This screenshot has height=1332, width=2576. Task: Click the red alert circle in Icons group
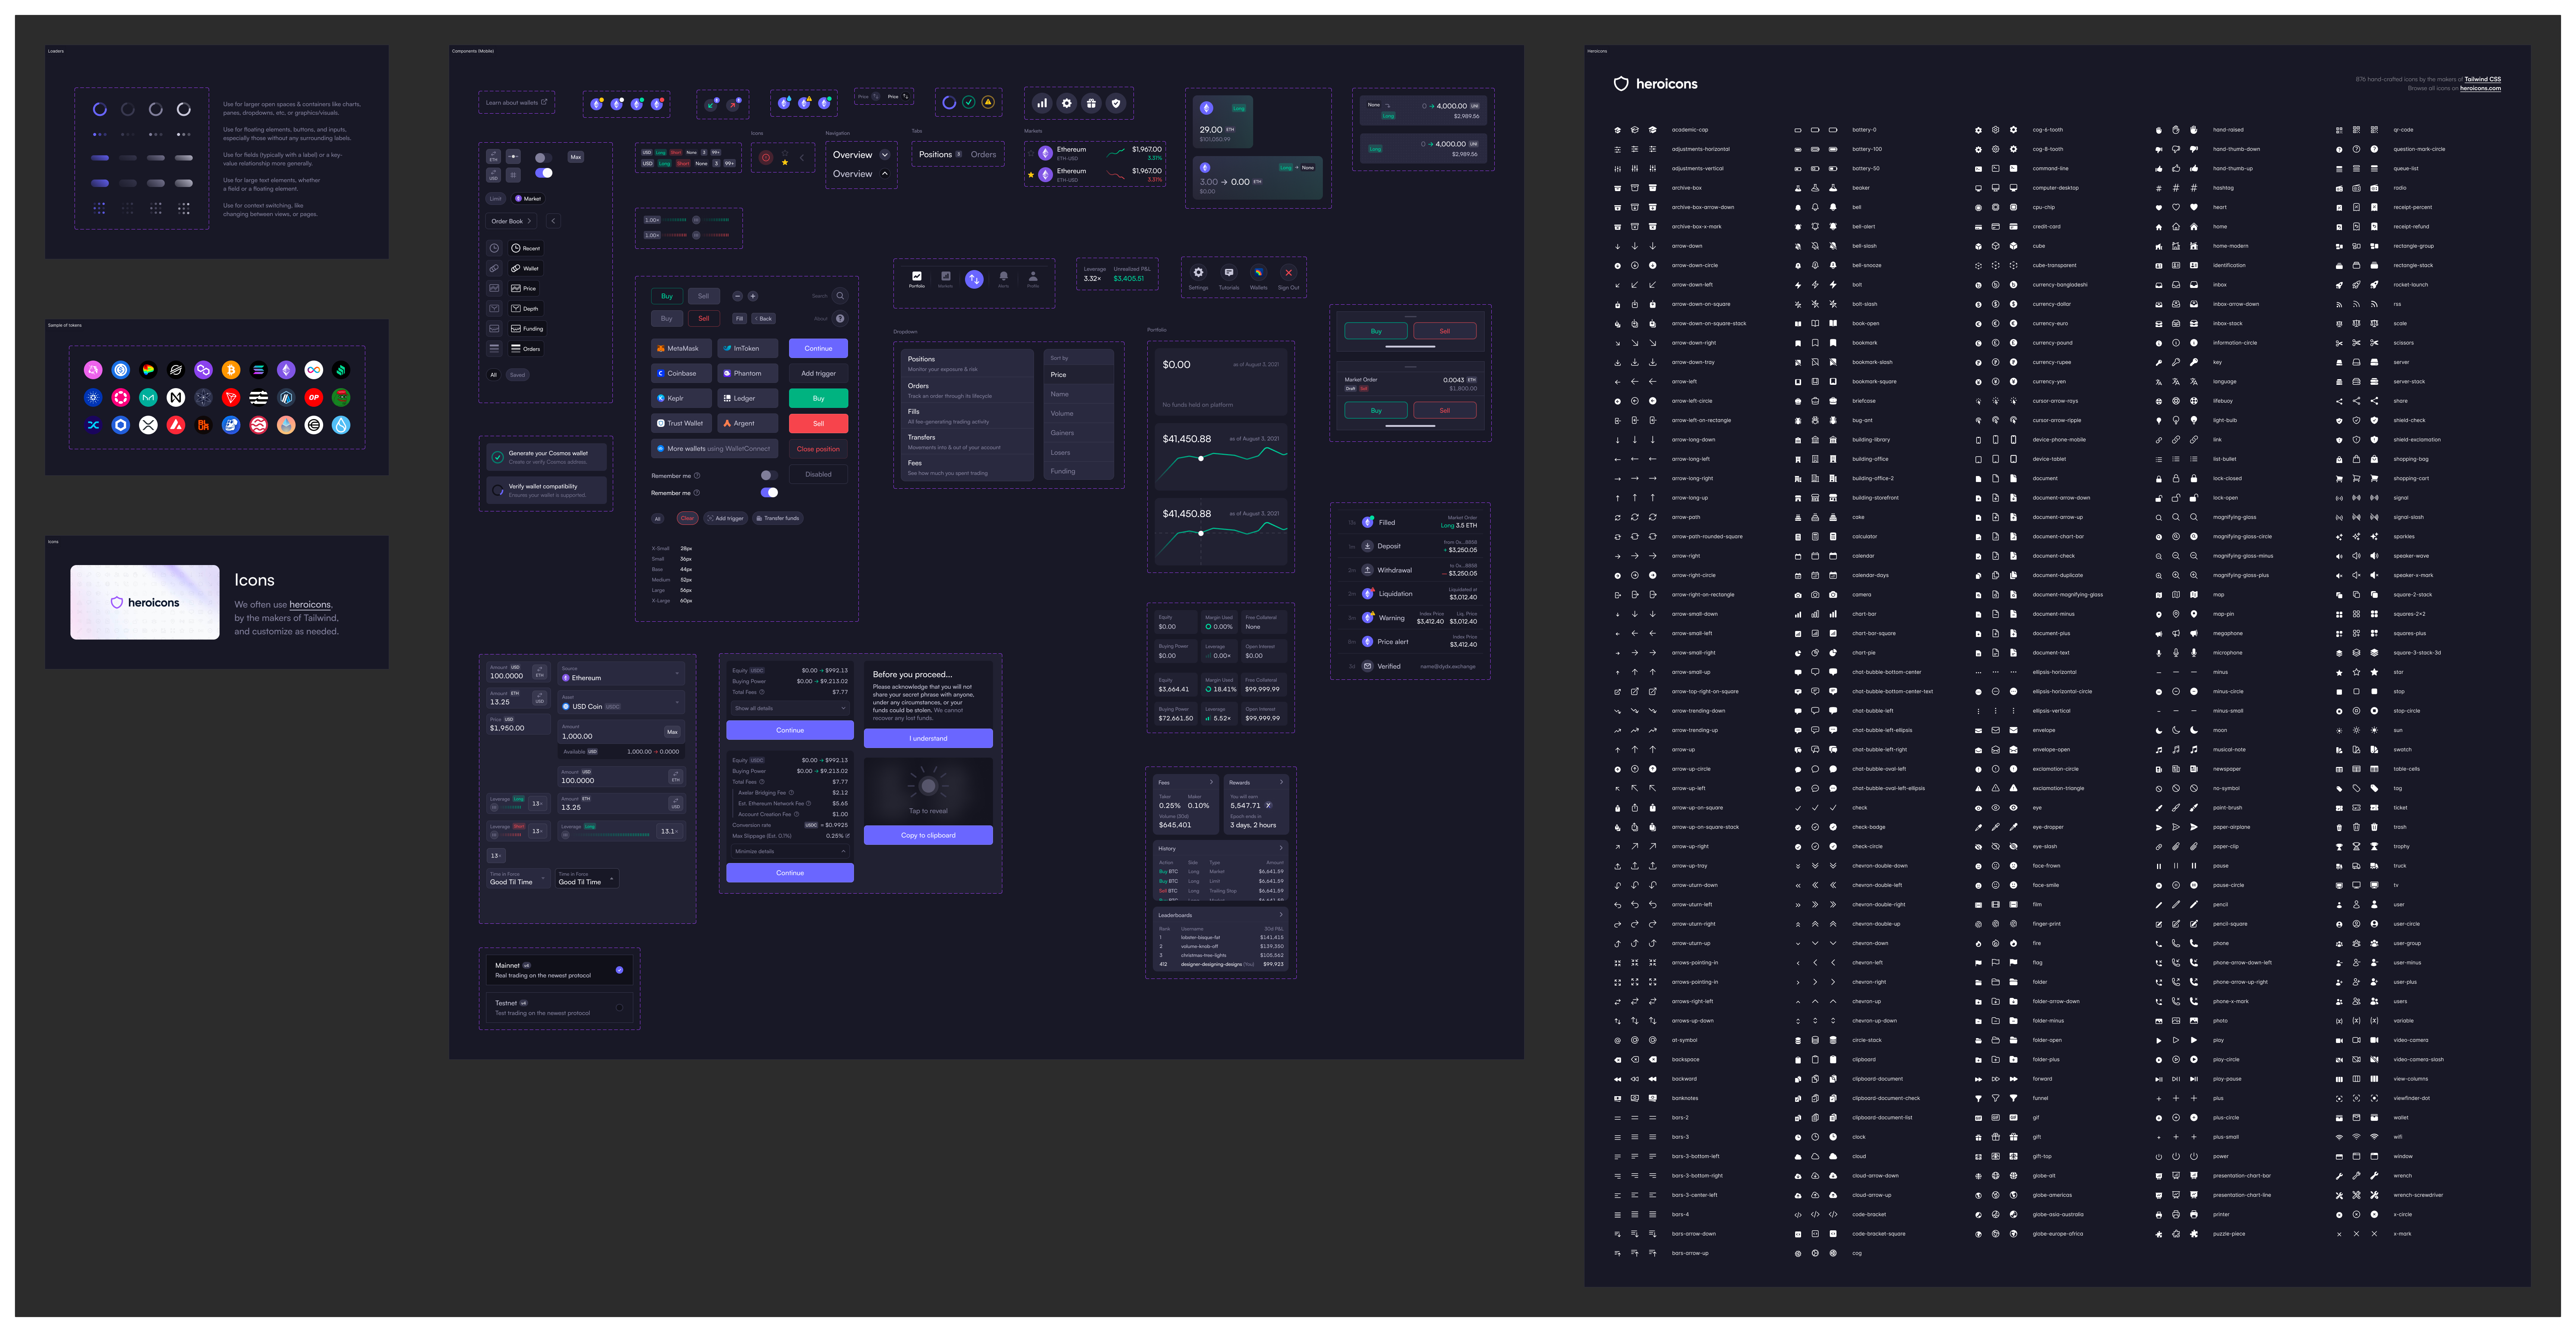pyautogui.click(x=766, y=158)
